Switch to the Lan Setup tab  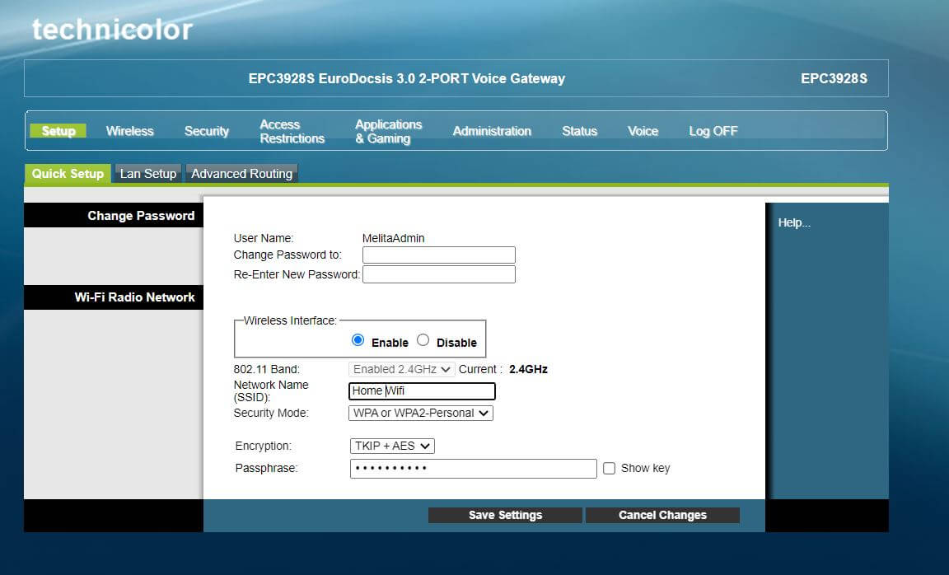pyautogui.click(x=148, y=174)
